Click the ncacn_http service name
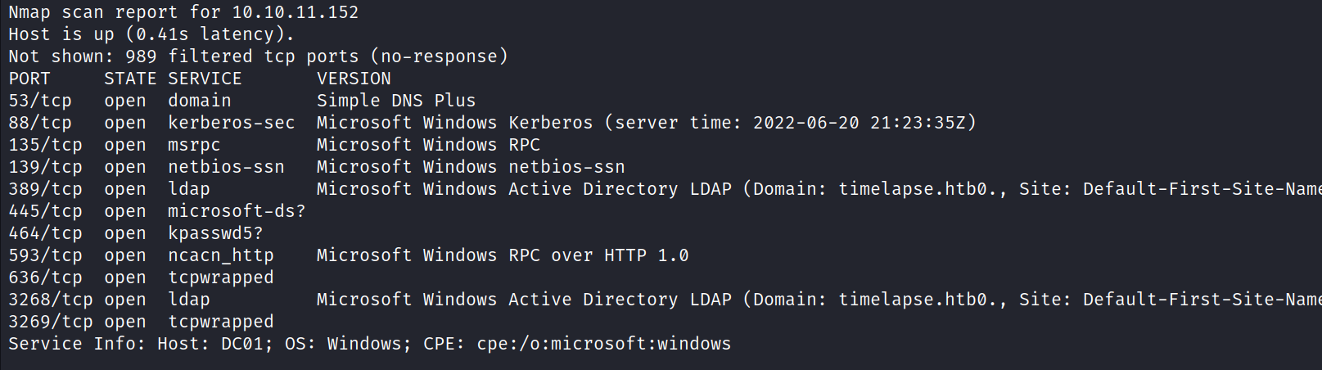The image size is (1322, 370). point(221,255)
